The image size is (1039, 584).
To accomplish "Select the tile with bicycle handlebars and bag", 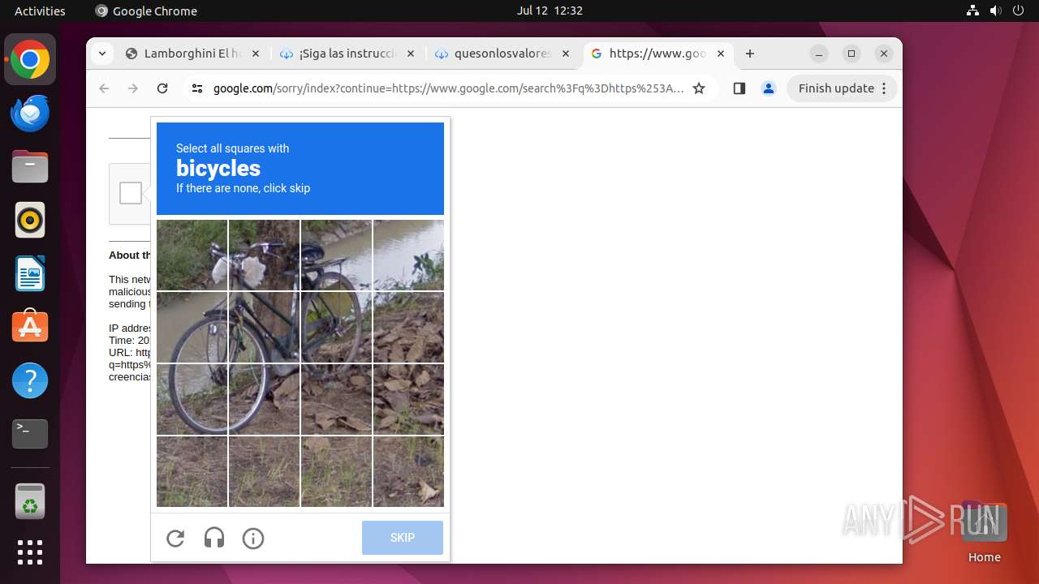I will coord(264,255).
